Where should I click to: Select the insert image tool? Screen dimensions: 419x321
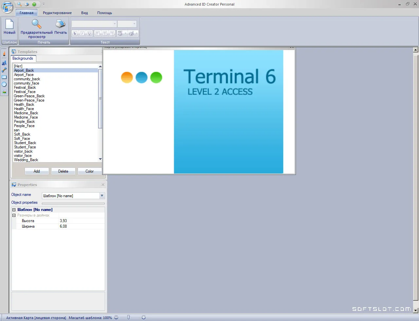pos(4,92)
